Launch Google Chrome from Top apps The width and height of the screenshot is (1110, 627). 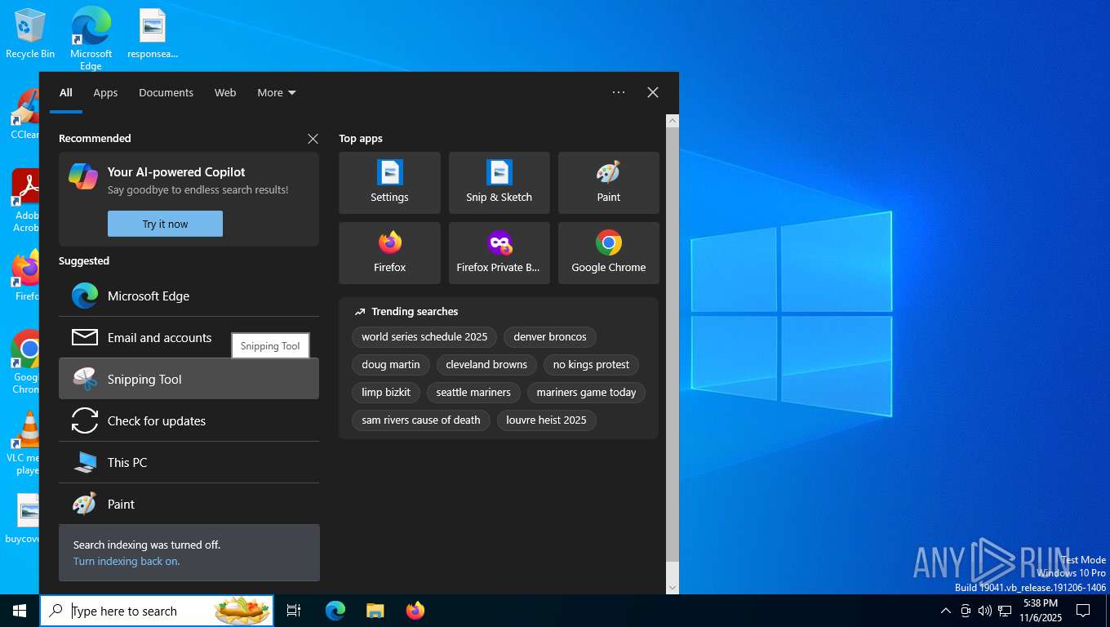click(608, 253)
